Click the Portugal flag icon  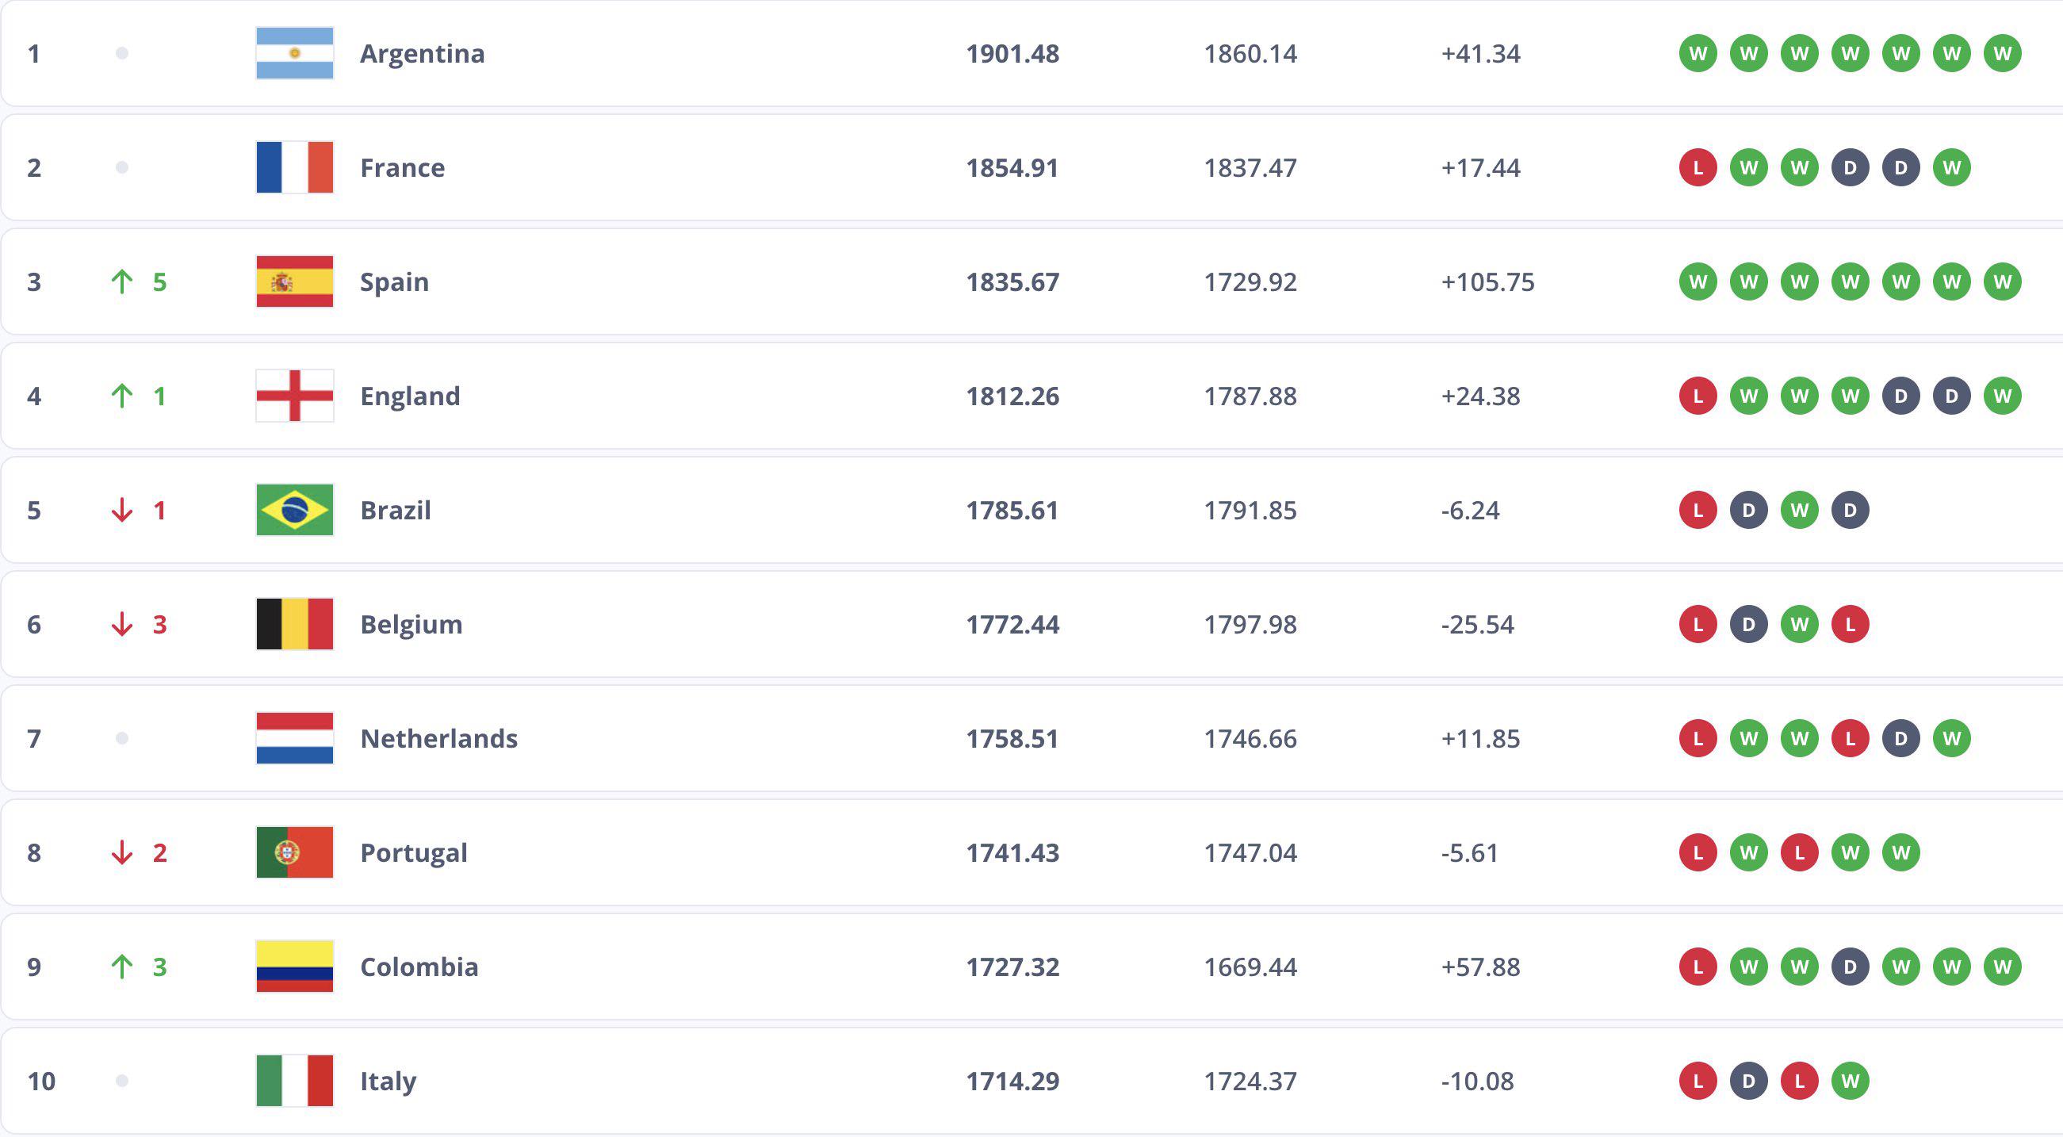coord(295,853)
